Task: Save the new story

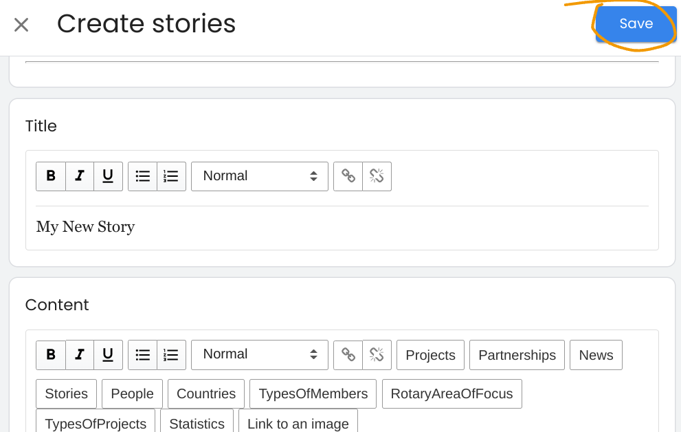Action: 636,23
